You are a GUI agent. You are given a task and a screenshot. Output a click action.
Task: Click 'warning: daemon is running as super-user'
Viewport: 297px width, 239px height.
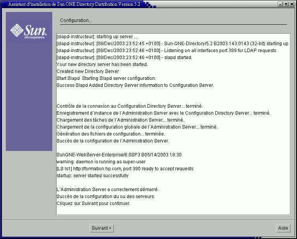(101, 161)
